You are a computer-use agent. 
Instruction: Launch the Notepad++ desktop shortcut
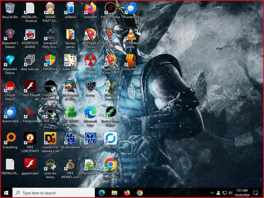click(90, 167)
